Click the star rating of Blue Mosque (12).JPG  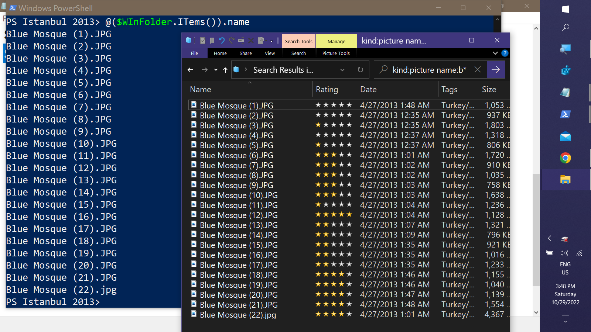coord(334,214)
